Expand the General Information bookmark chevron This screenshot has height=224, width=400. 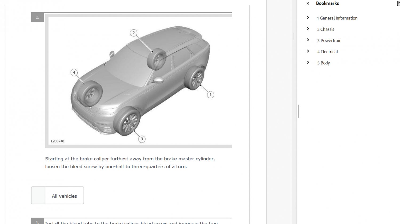tap(308, 18)
